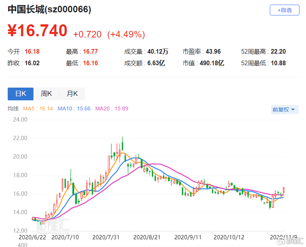The height and width of the screenshot is (247, 306).
Task: Click the 2020/6/22 date label
Action: (x=32, y=237)
